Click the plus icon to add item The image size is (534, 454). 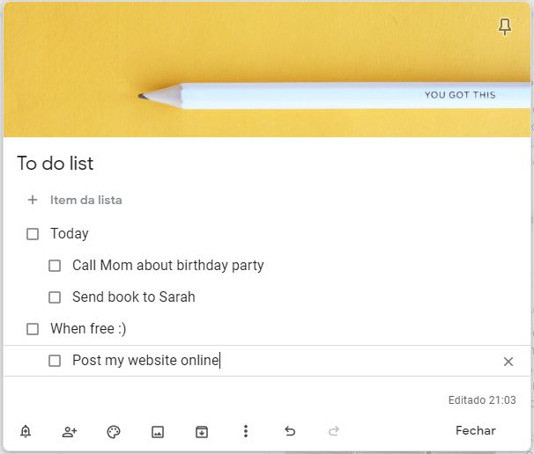(x=33, y=200)
